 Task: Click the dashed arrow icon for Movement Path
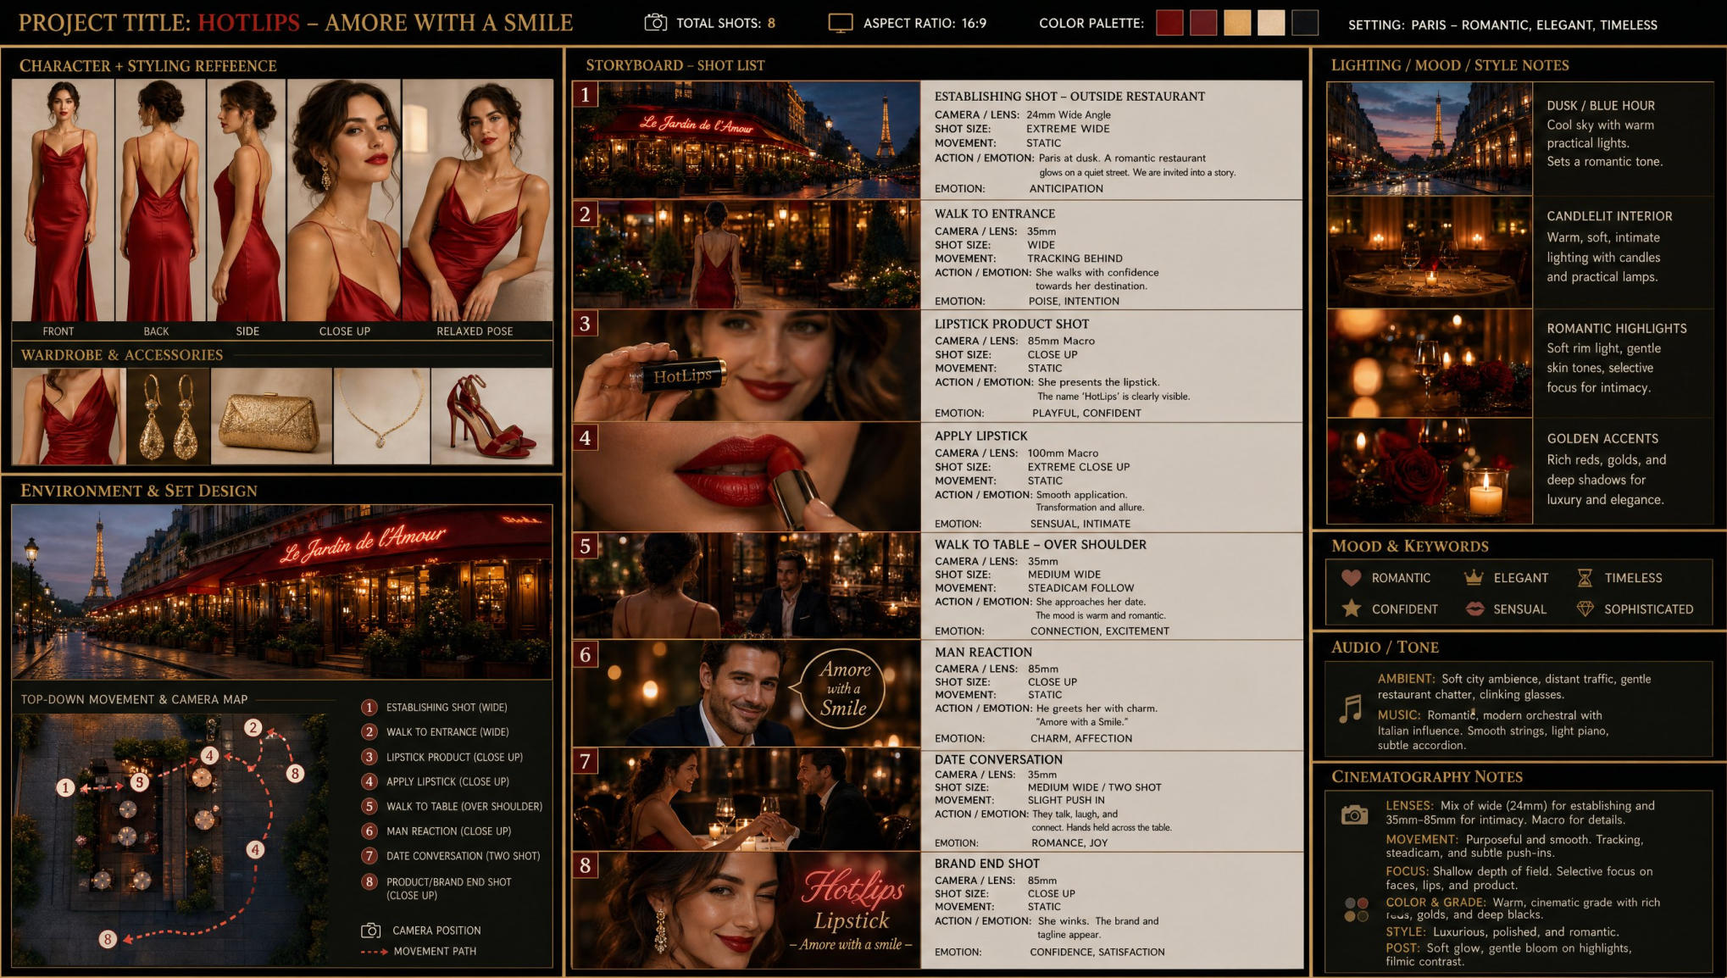click(x=374, y=952)
